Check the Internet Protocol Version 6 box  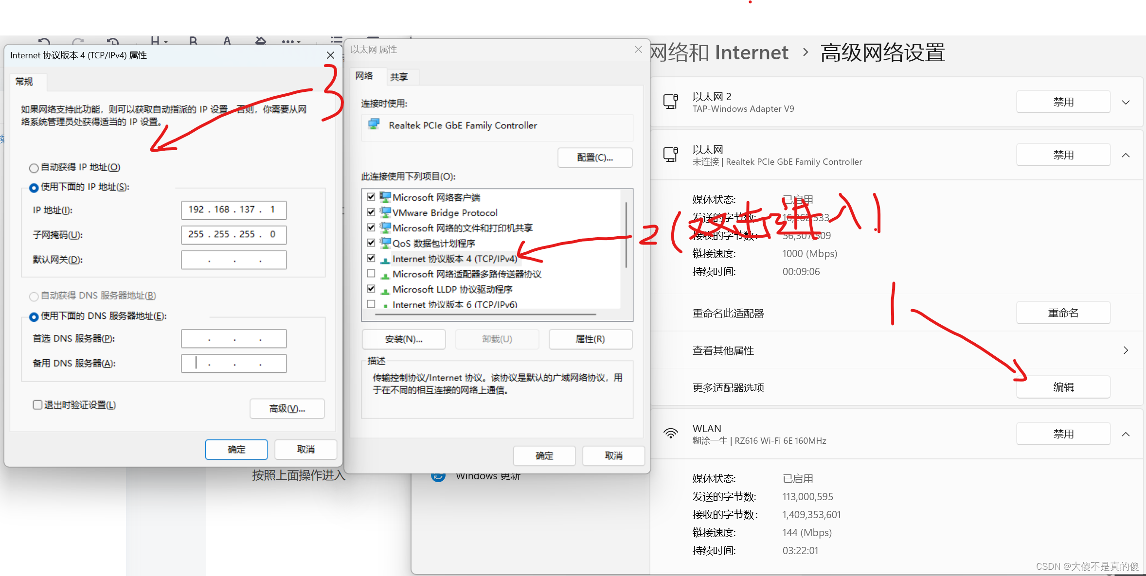coord(371,304)
